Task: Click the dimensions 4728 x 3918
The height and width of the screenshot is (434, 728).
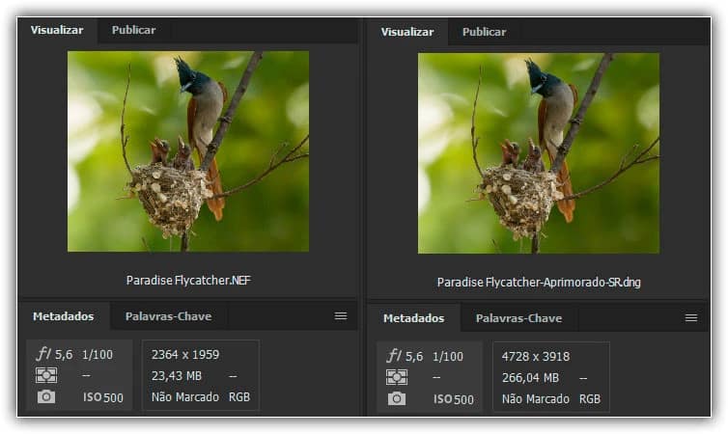Action: [x=536, y=357]
